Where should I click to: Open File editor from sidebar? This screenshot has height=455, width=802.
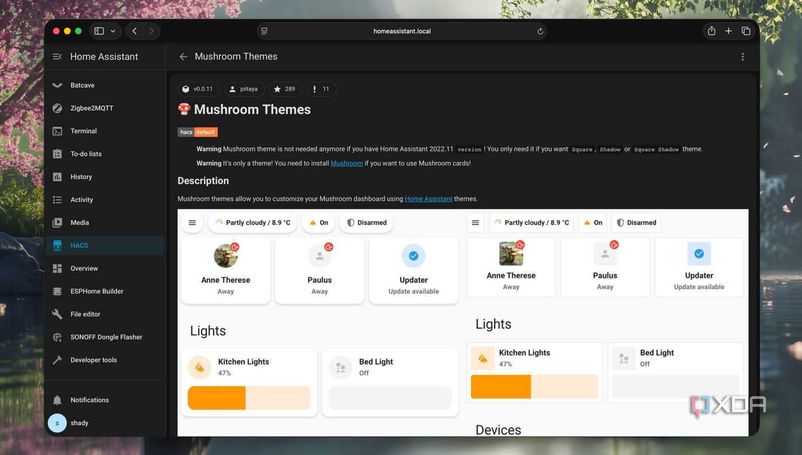105,315
